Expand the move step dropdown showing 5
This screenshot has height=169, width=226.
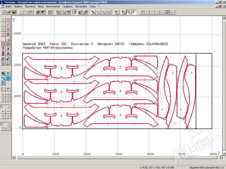(8, 107)
